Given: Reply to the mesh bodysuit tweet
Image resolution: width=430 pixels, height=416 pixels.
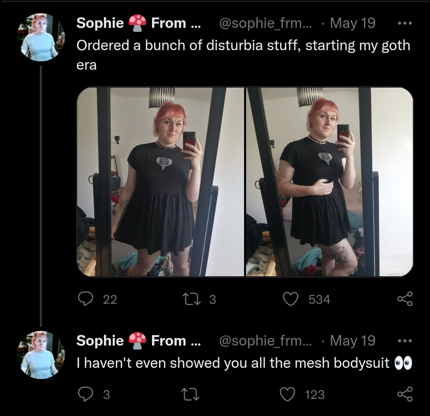Looking at the screenshot, I should pyautogui.click(x=85, y=395).
